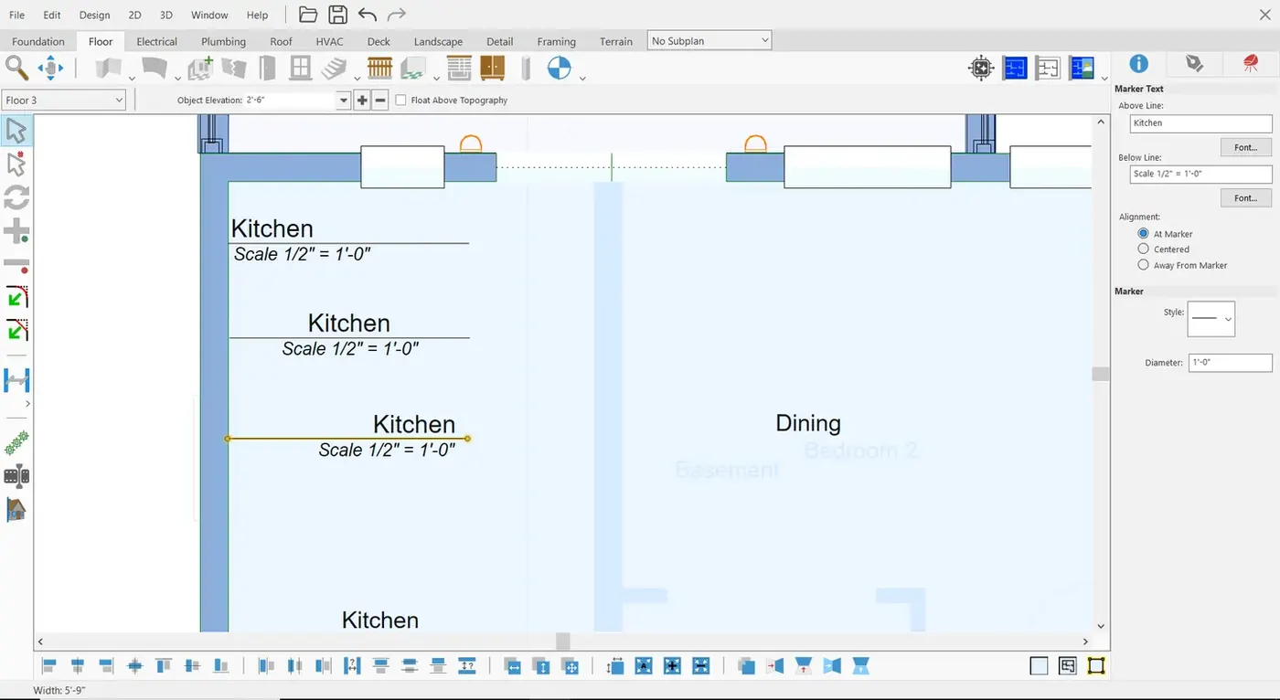Switch to the Framing tab
This screenshot has height=700, width=1280.
[x=557, y=41]
